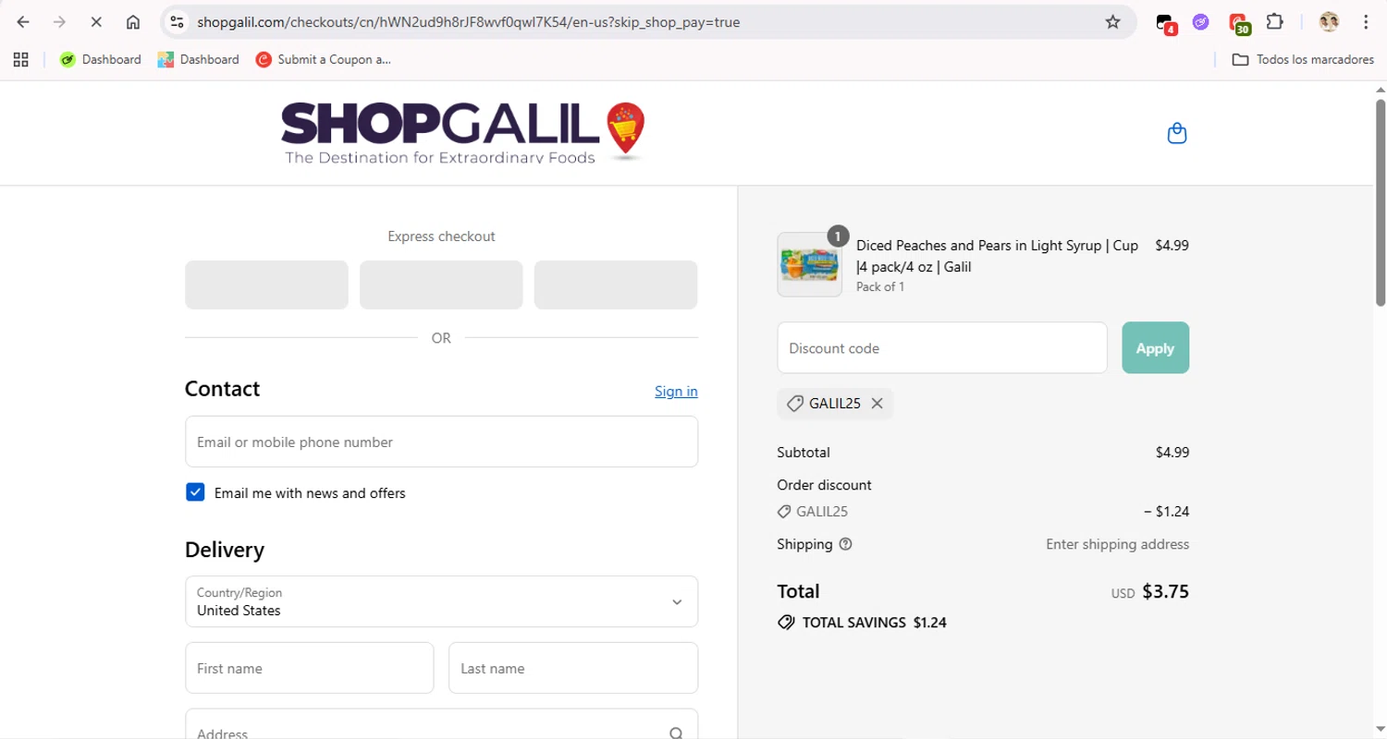Screen dimensions: 1387x739
Task: Open second Dashboard bookmark with colorful icon
Action: [x=198, y=59]
